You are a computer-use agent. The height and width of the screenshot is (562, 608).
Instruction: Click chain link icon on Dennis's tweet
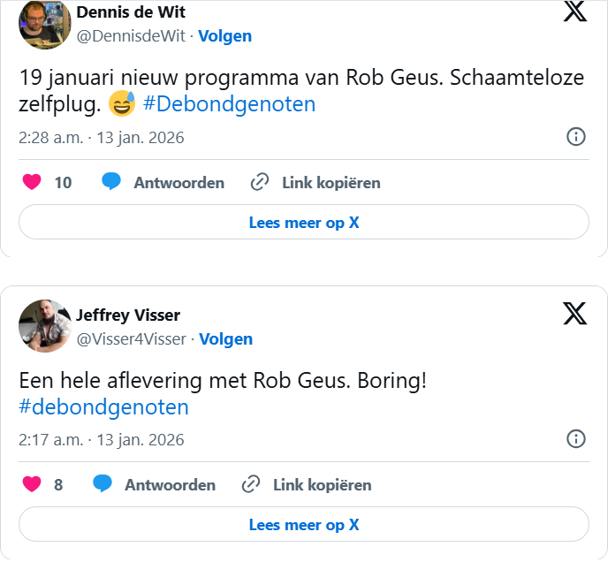pyautogui.click(x=260, y=183)
